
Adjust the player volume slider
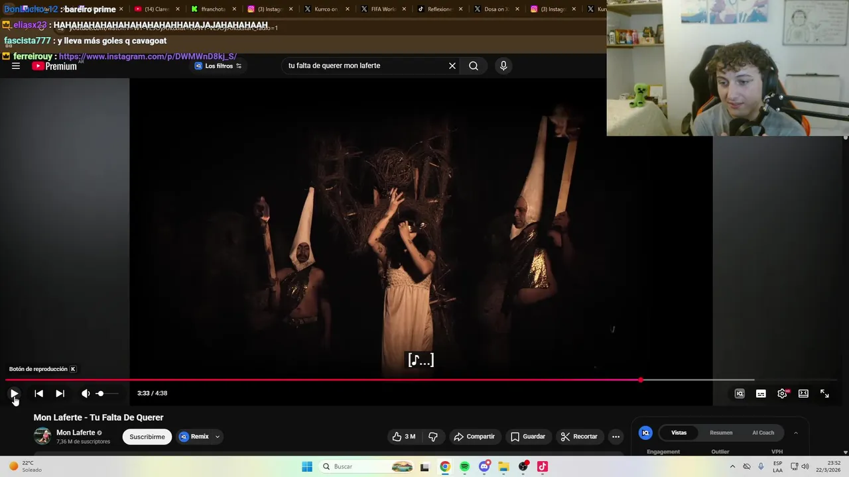tap(107, 394)
